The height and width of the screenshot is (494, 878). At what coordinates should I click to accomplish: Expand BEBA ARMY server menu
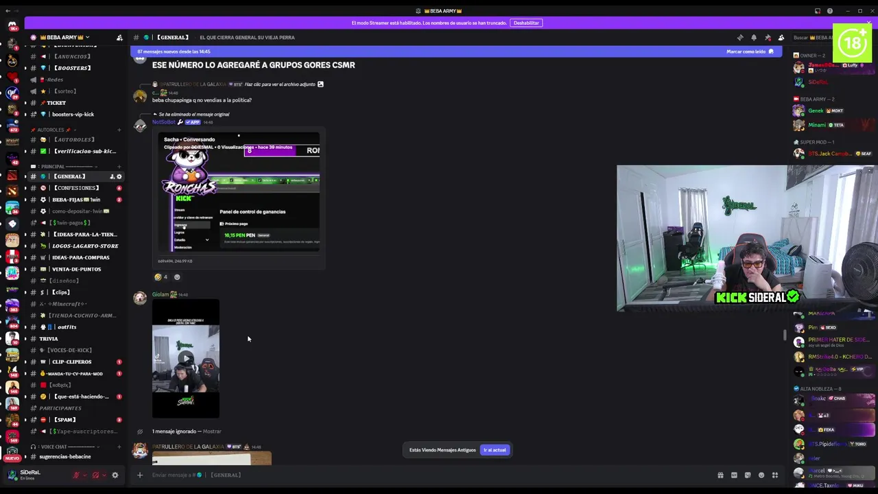click(65, 37)
